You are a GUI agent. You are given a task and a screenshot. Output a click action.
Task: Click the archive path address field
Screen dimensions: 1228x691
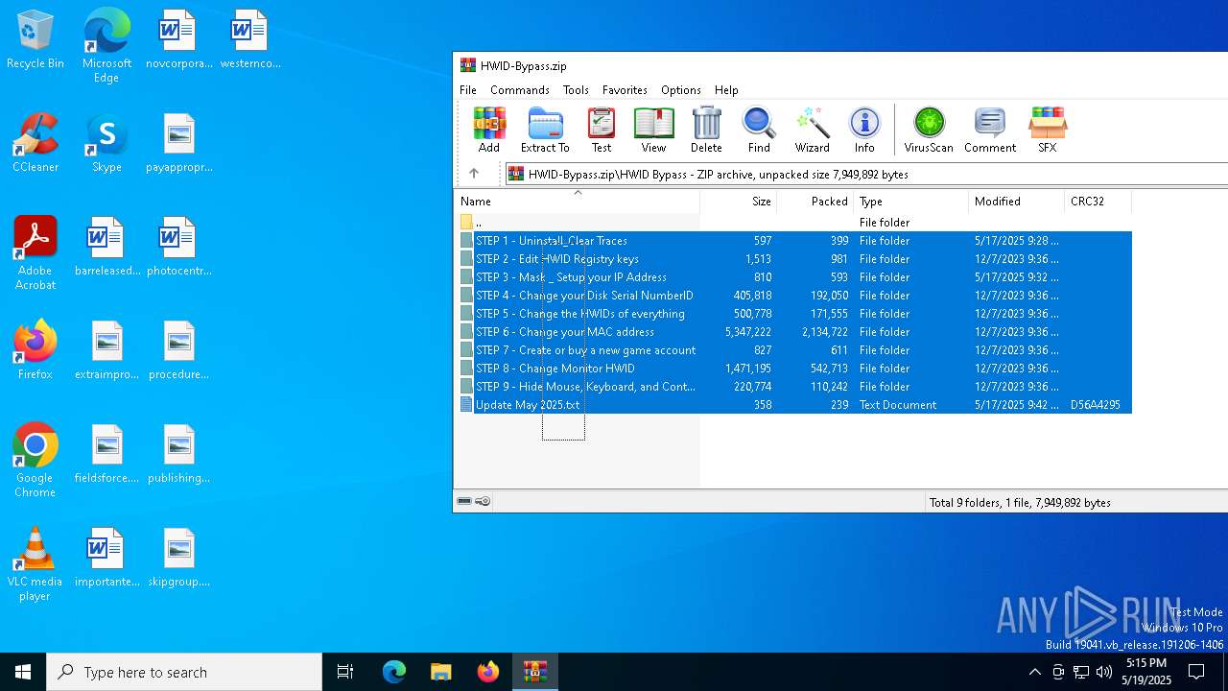(866, 174)
